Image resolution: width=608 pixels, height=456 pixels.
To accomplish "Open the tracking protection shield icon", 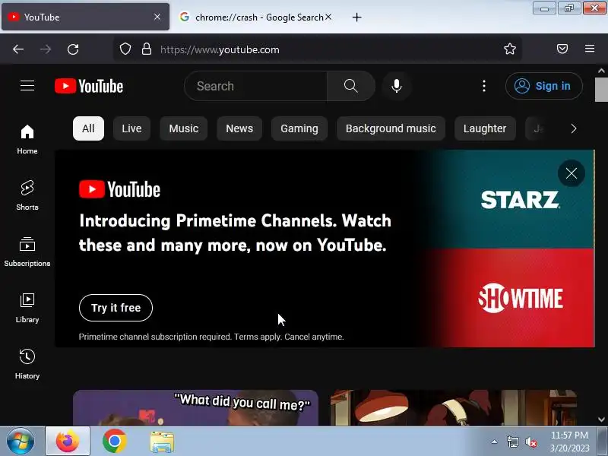I will click(x=125, y=49).
